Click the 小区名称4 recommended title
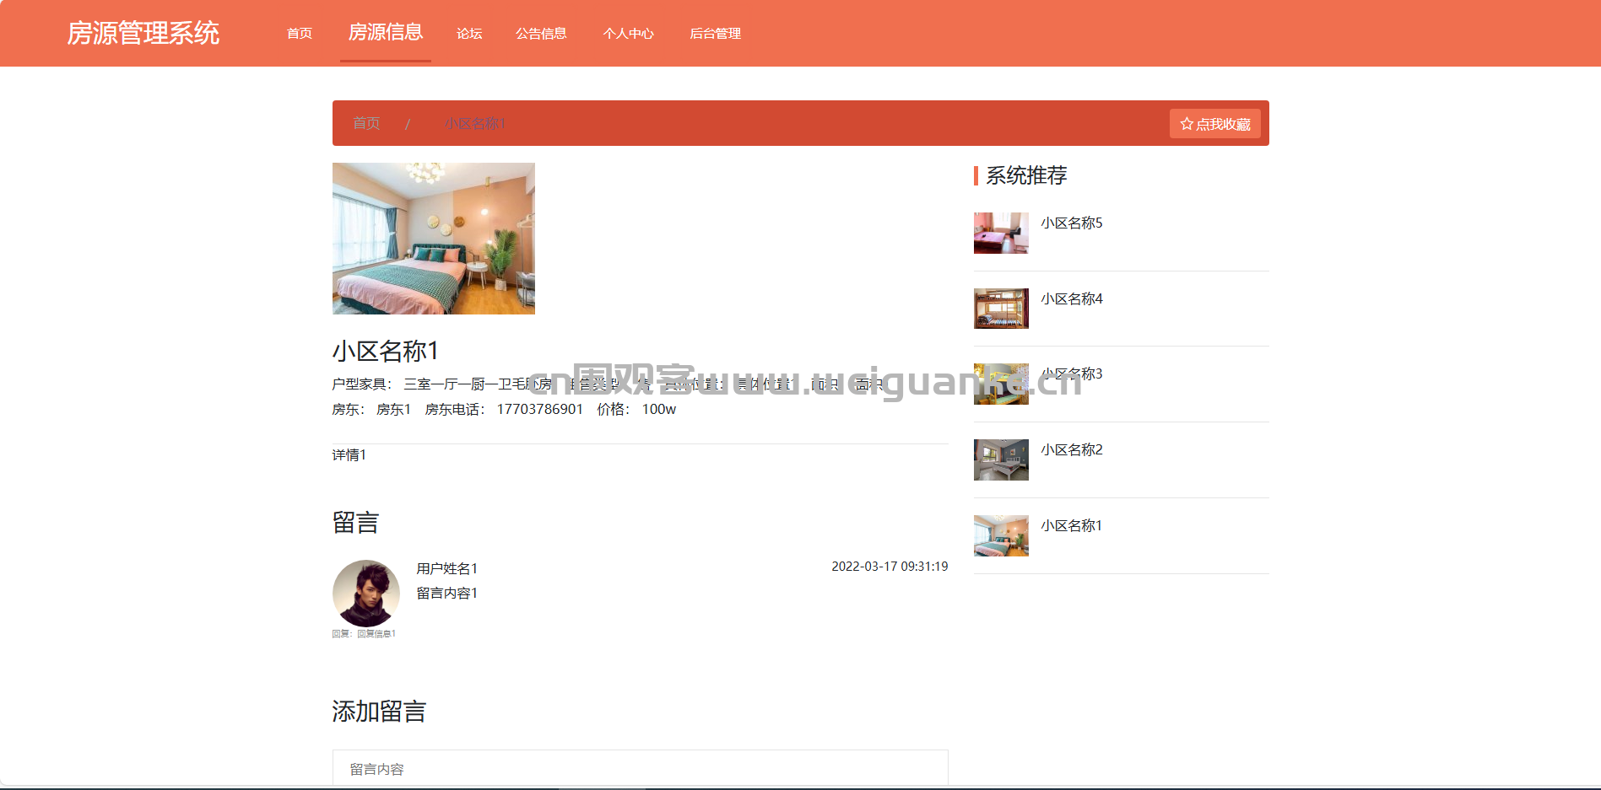Viewport: 1601px width, 790px height. (1072, 298)
